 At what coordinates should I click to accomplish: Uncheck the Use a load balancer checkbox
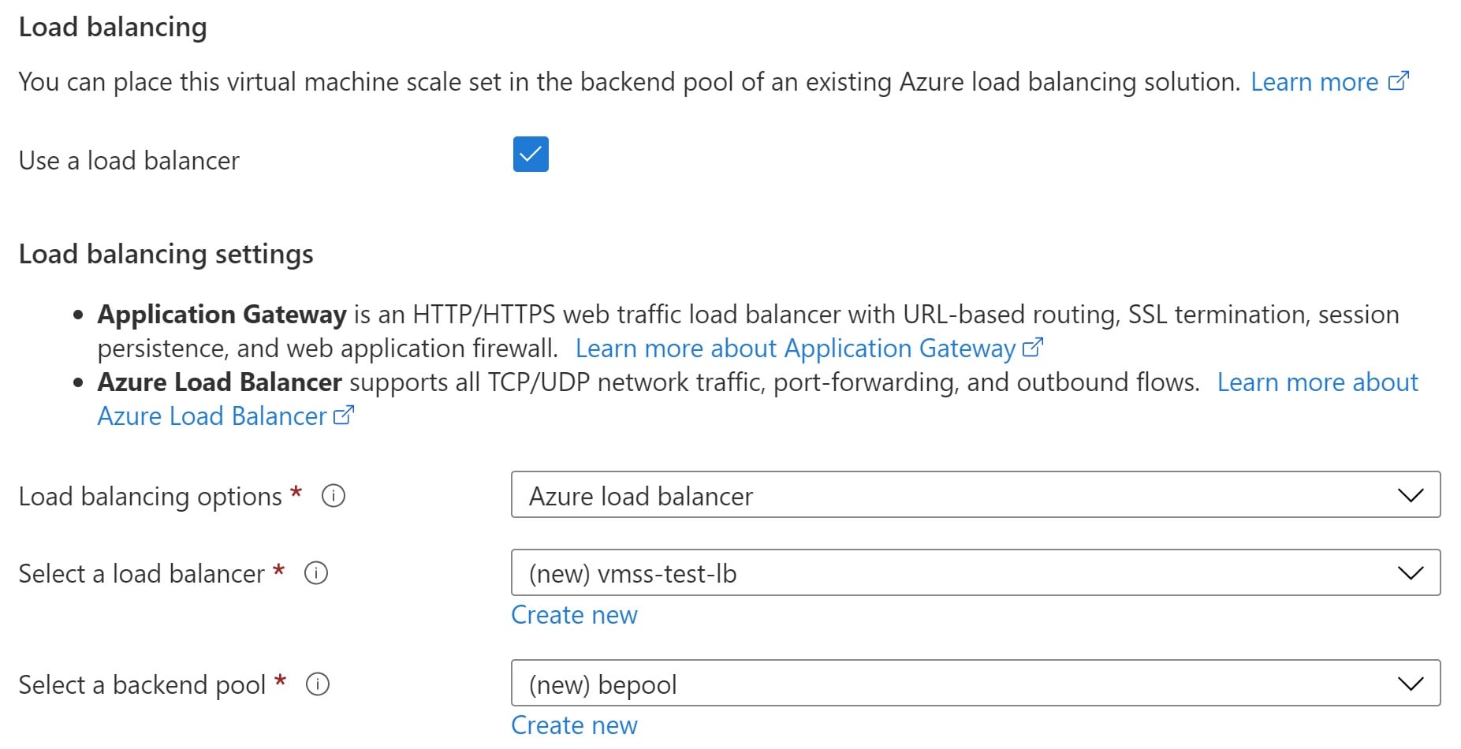pyautogui.click(x=531, y=155)
